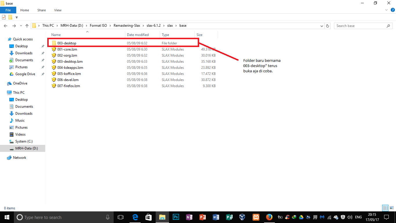Expand the ribbon with the chevron
This screenshot has height=223, width=396.
pyautogui.click(x=386, y=10)
